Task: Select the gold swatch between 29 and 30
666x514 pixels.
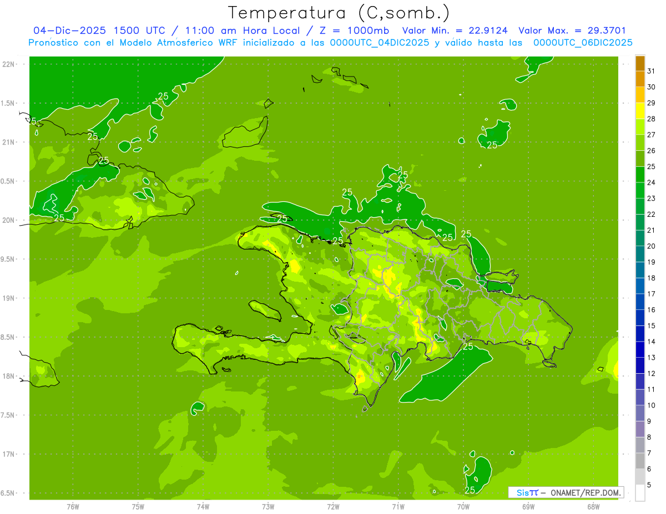Action: coord(640,95)
